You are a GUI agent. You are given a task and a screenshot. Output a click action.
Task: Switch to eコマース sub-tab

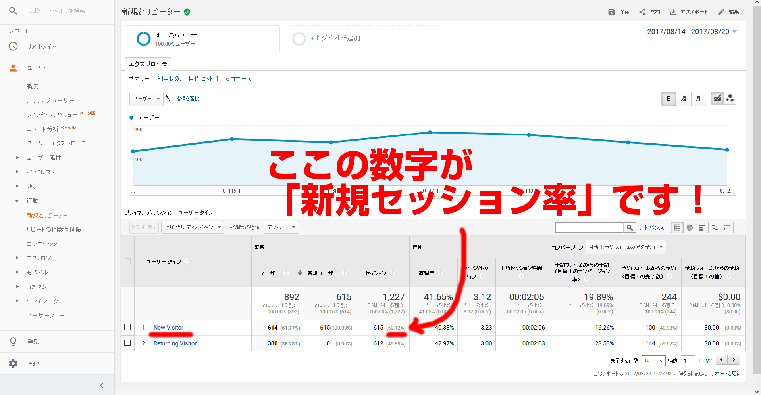pyautogui.click(x=239, y=79)
